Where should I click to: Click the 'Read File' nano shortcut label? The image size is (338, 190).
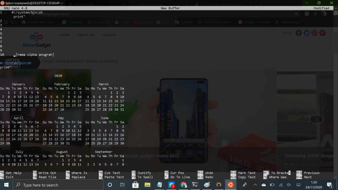coord(47,177)
